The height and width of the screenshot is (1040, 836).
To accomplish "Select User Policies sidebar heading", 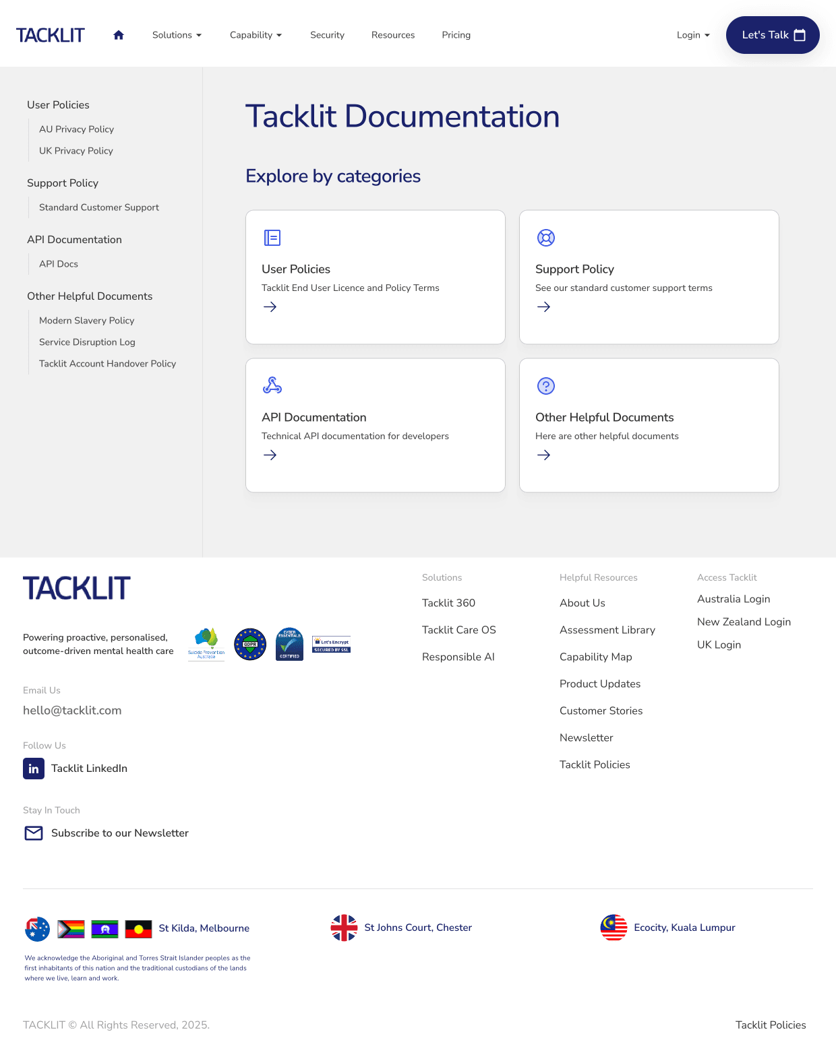I will 58,105.
